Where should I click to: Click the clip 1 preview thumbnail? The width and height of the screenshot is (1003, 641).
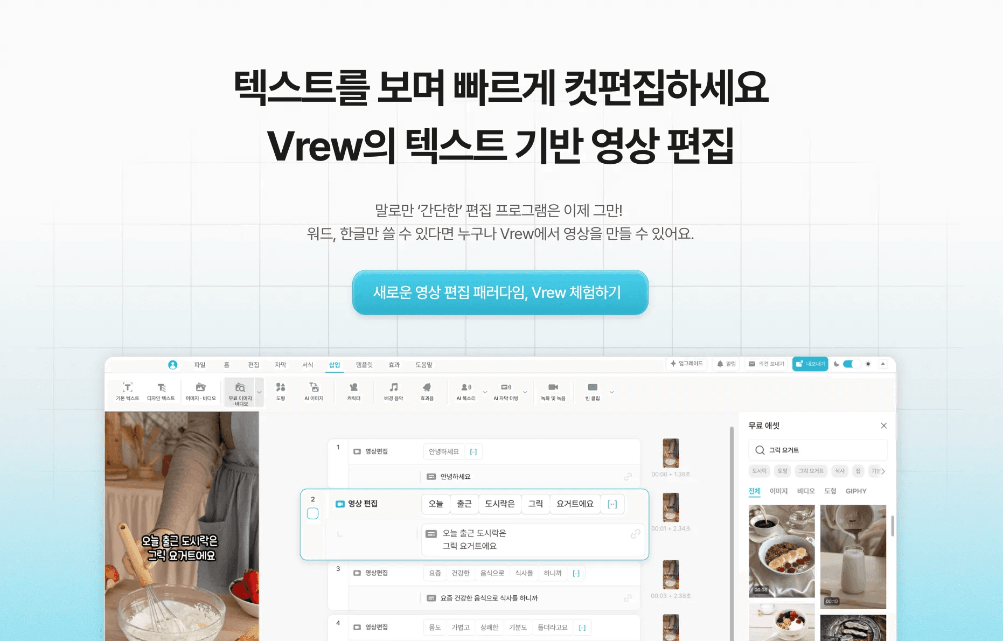(x=671, y=453)
